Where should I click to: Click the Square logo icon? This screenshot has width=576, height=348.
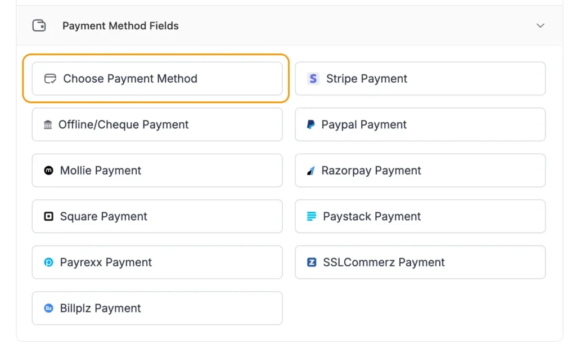(x=48, y=216)
